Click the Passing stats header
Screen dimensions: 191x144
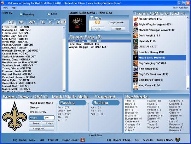pyautogui.click(x=73, y=103)
